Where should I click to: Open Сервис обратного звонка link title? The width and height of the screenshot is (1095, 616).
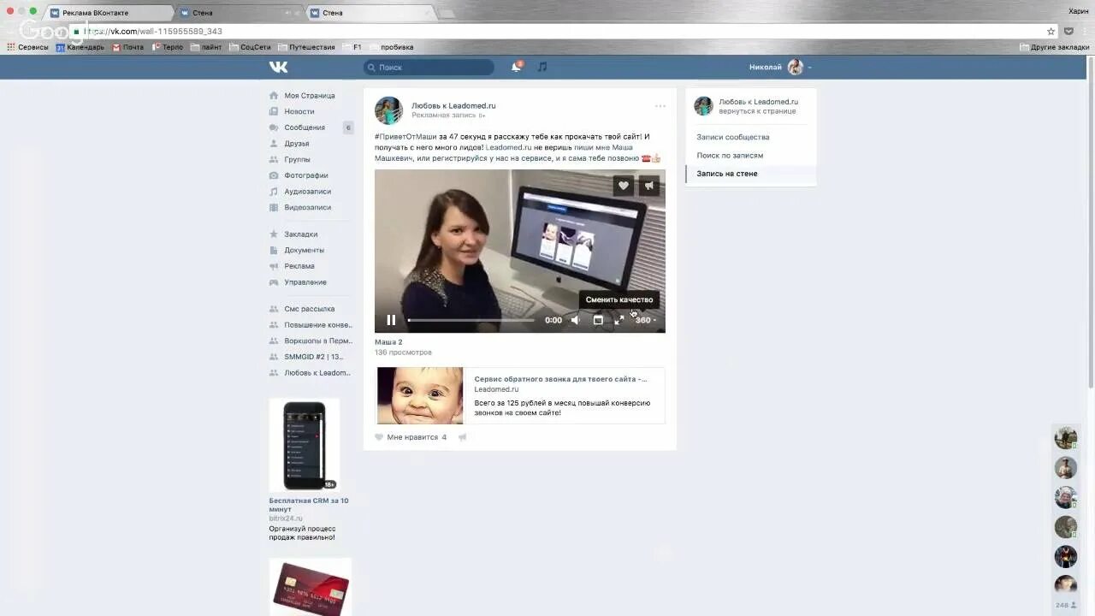click(560, 378)
